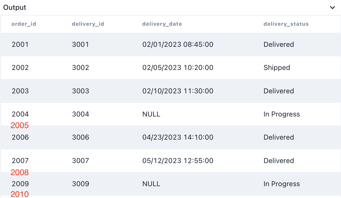
Task: Click the delivery_id column header
Action: click(88, 24)
